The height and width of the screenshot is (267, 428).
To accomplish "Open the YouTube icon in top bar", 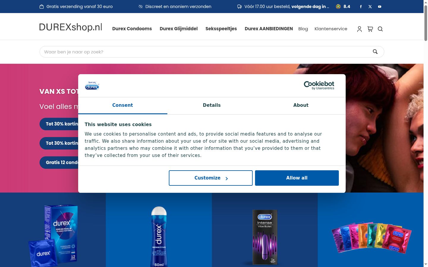I will [x=380, y=7].
